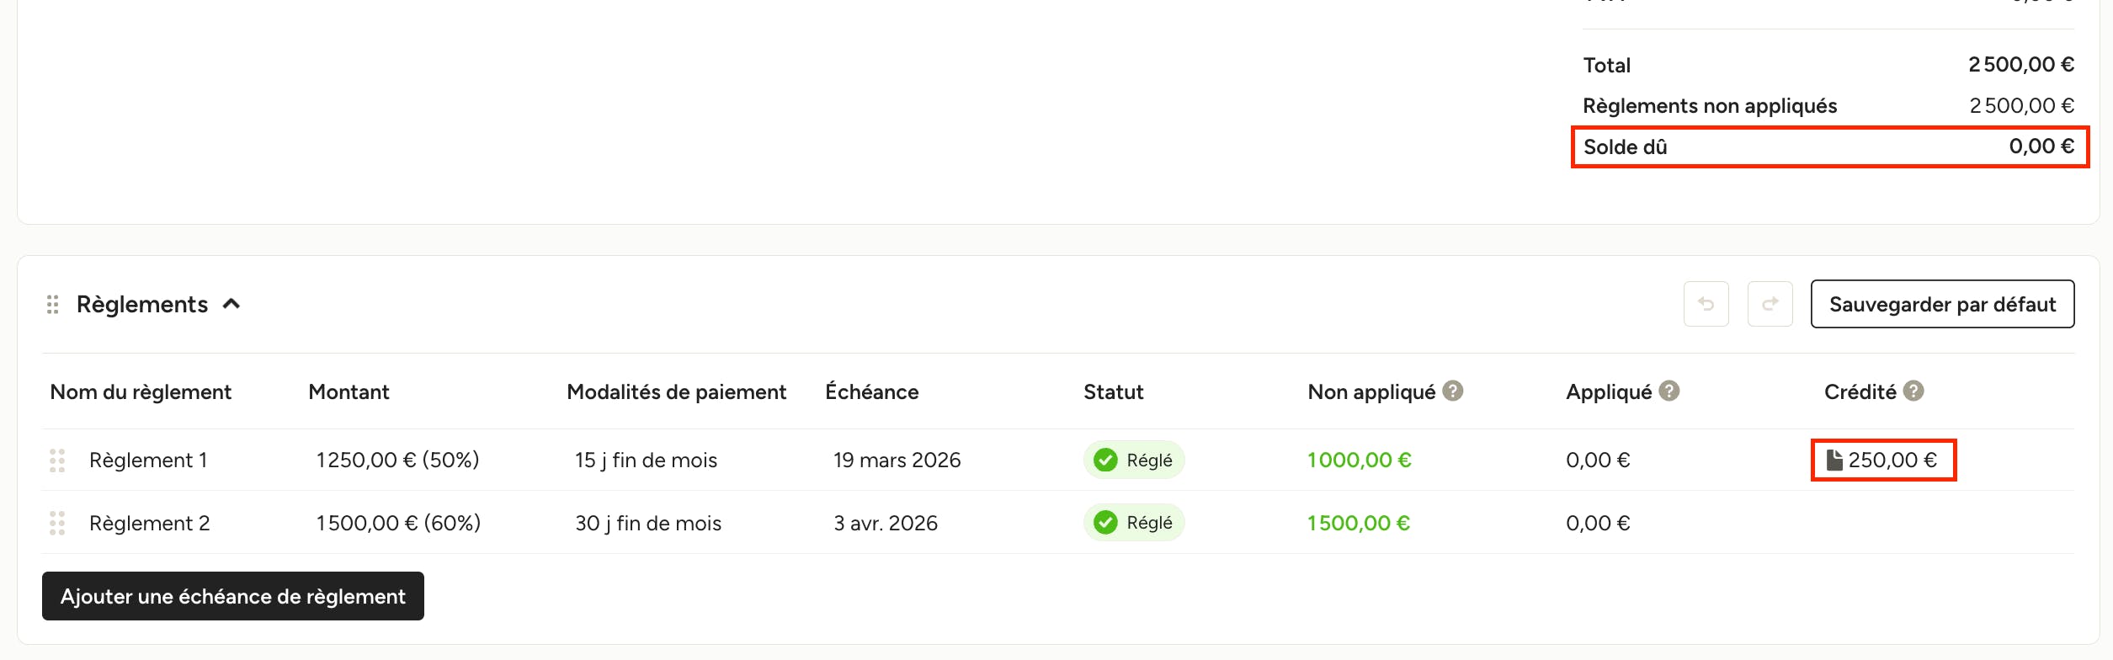Image resolution: width=2113 pixels, height=660 pixels.
Task: Edit the 1 250,00 € (50%) amount field
Action: (x=397, y=460)
